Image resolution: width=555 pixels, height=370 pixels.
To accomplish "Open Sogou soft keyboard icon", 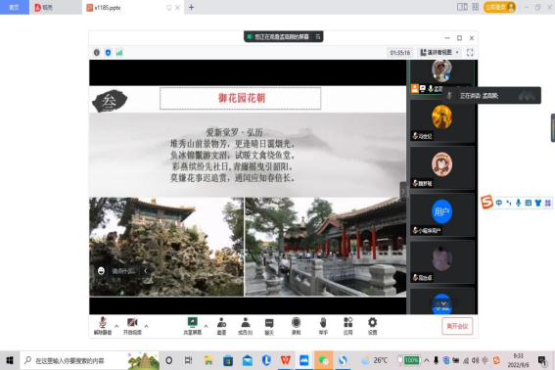I will (529, 203).
